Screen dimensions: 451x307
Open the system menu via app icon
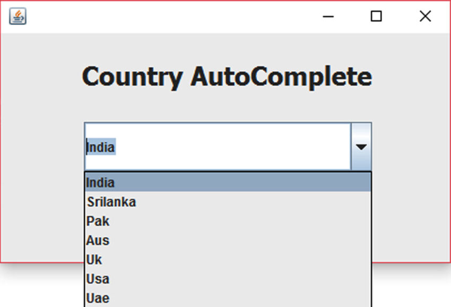[x=18, y=16]
